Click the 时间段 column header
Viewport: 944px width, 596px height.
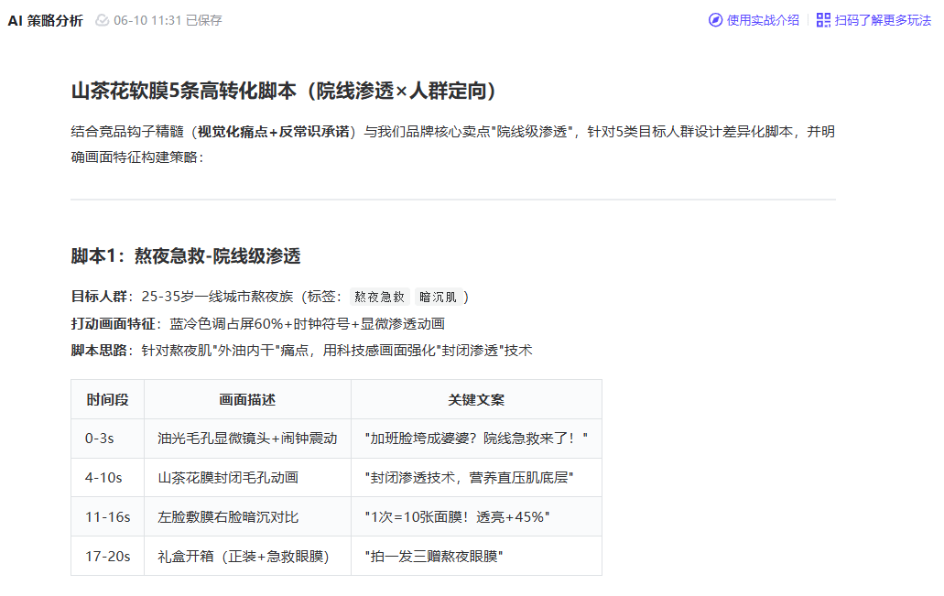click(x=108, y=400)
